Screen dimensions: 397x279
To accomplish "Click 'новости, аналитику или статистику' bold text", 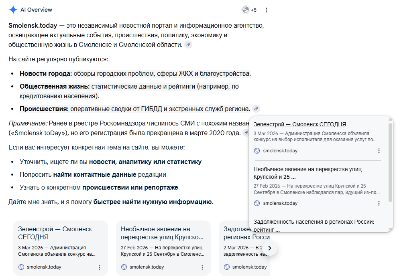I will (x=145, y=162).
